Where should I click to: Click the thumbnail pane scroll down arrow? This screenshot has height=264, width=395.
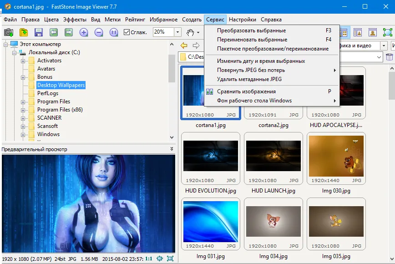[392, 259]
